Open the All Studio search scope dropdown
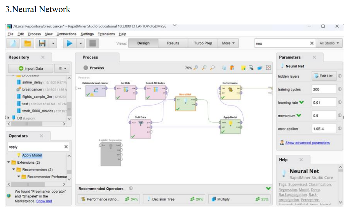Viewport: 349px width, 211px height. point(329,43)
